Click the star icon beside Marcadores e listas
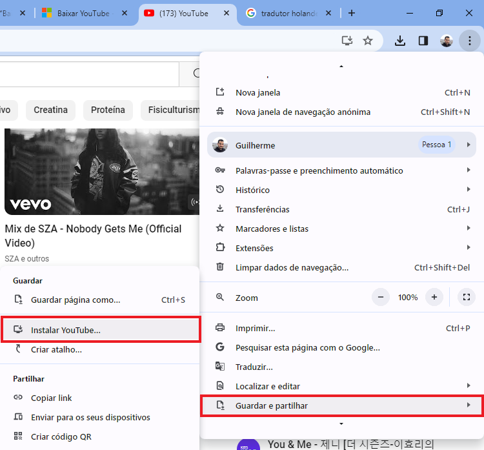The image size is (484, 450). click(220, 228)
